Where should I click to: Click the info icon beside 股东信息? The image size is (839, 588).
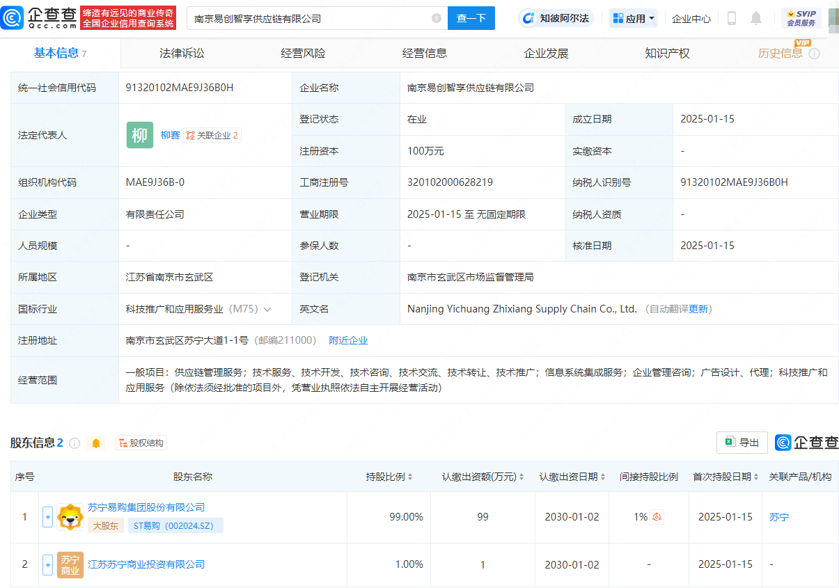coord(75,443)
